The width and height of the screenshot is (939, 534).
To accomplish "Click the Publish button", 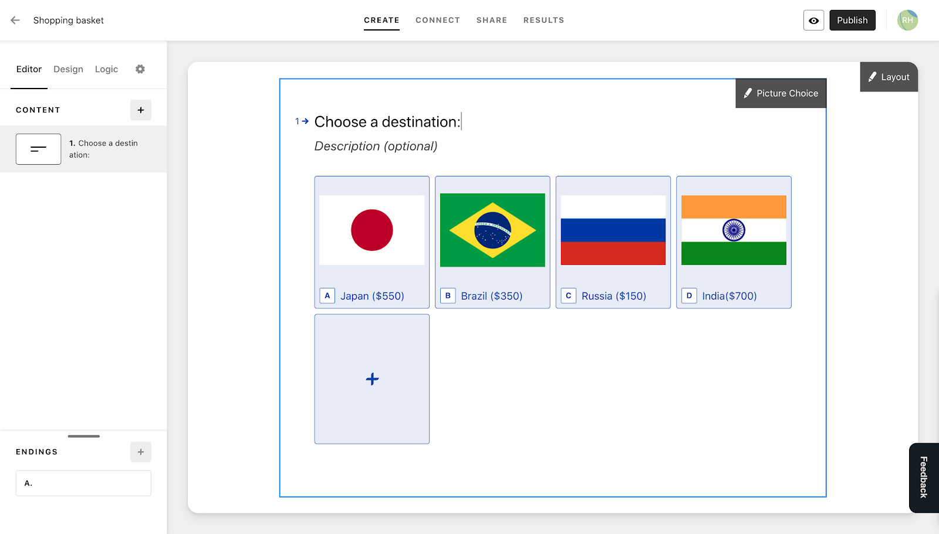I will click(x=852, y=21).
